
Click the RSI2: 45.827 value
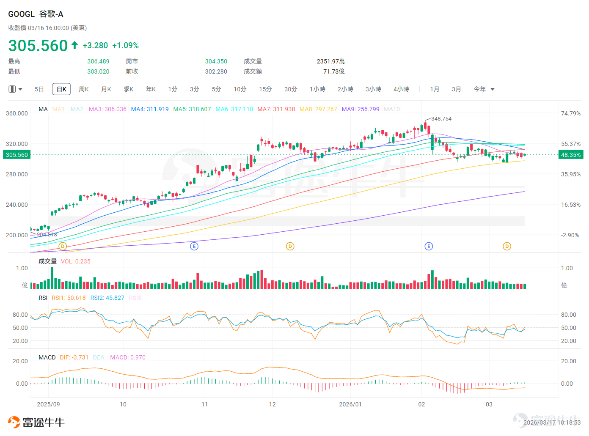point(107,298)
